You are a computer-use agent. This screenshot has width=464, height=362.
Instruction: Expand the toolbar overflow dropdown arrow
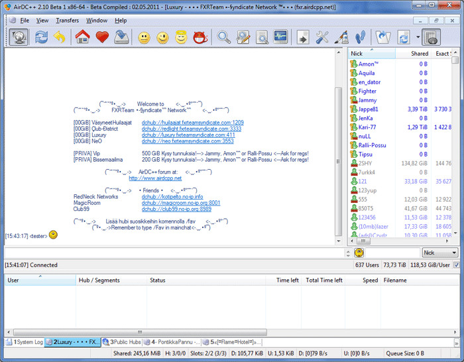click(x=418, y=37)
